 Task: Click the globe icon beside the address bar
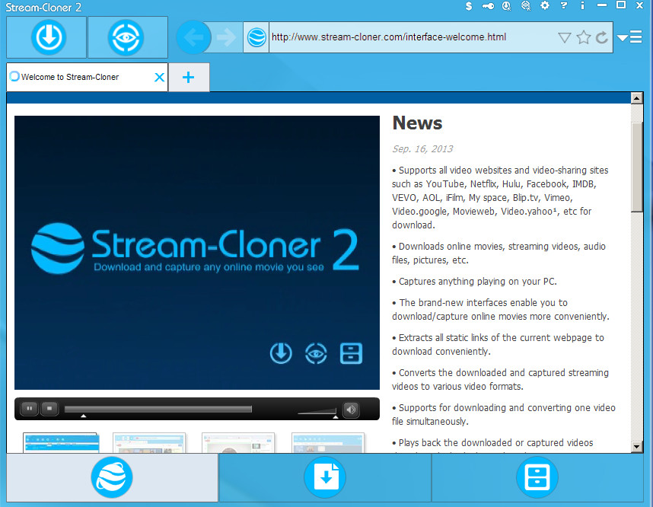[256, 37]
